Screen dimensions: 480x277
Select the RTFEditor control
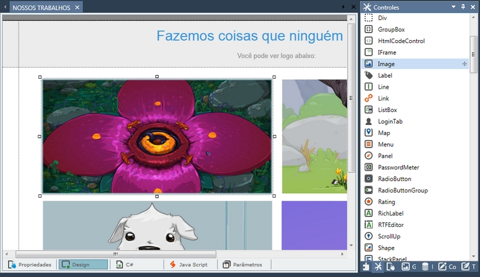click(390, 225)
